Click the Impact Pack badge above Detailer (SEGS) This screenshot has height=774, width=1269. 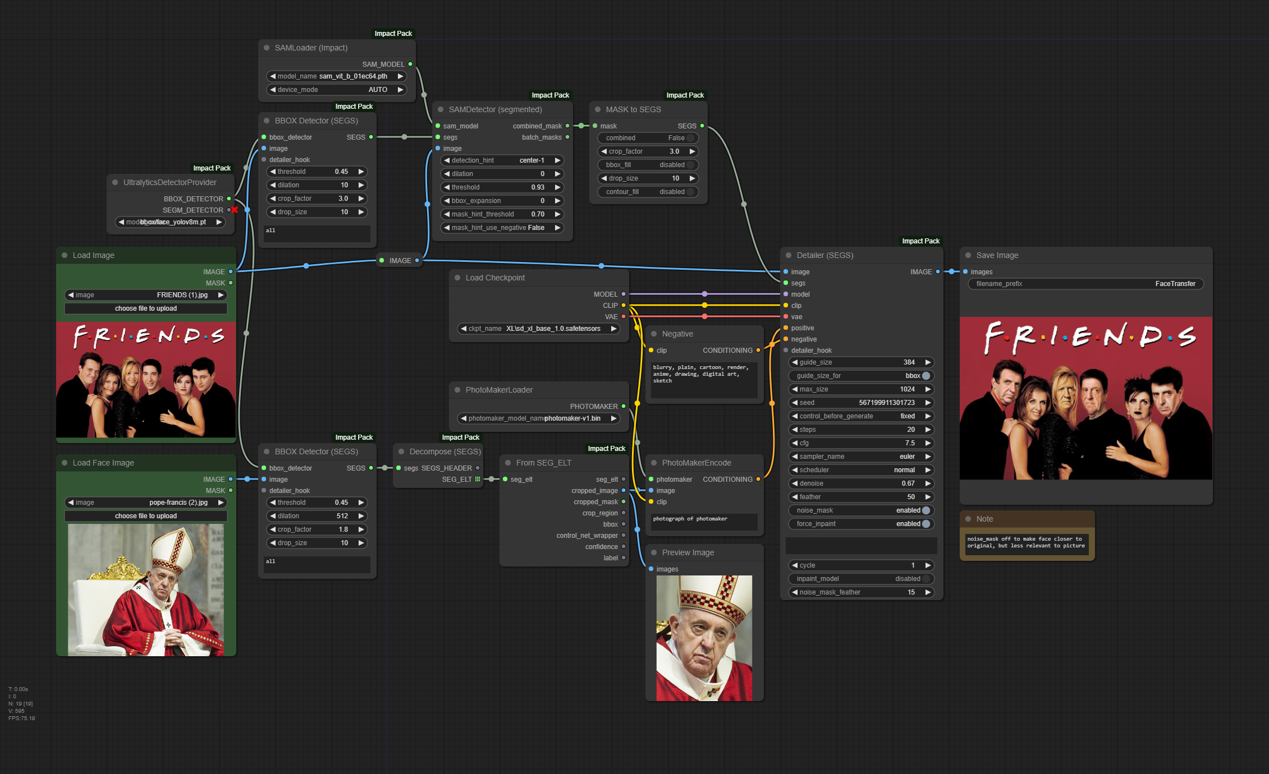(920, 241)
